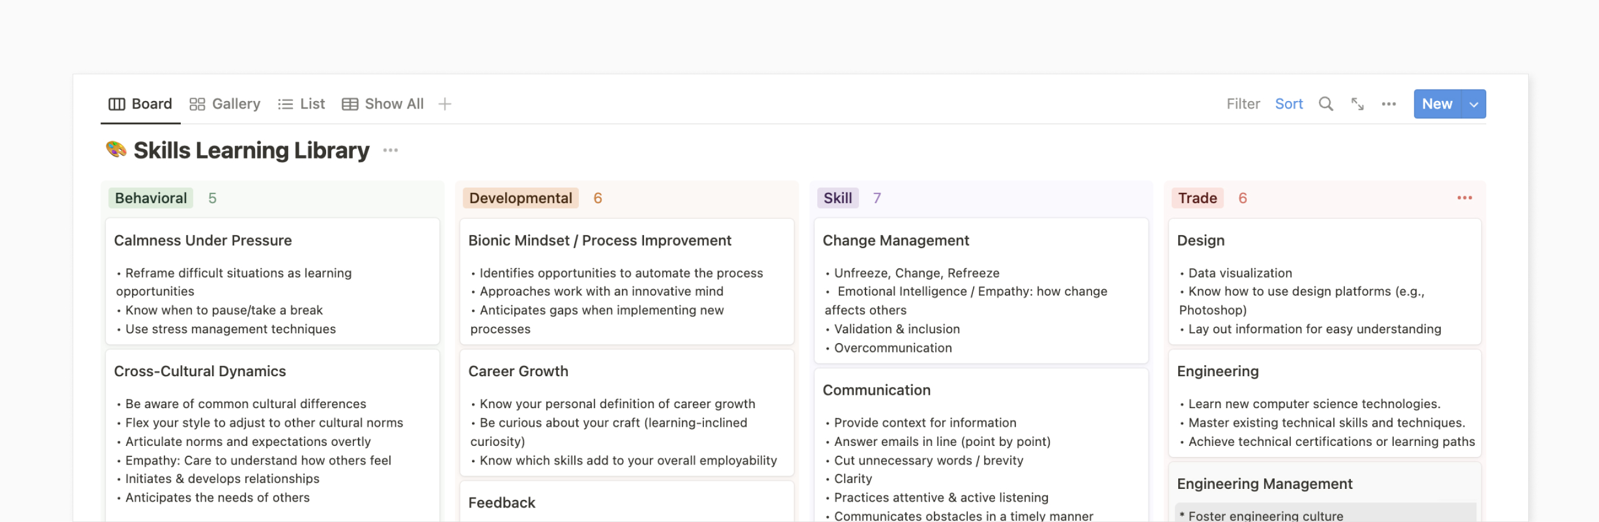Select the Board view tab
Viewport: 1599px width, 522px height.
pyautogui.click(x=140, y=104)
